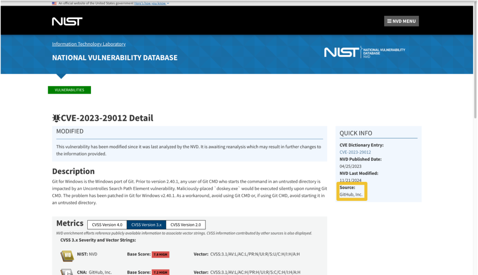Click the NIST logo in the black header
Screen dimensions: 478x275
[67, 21]
